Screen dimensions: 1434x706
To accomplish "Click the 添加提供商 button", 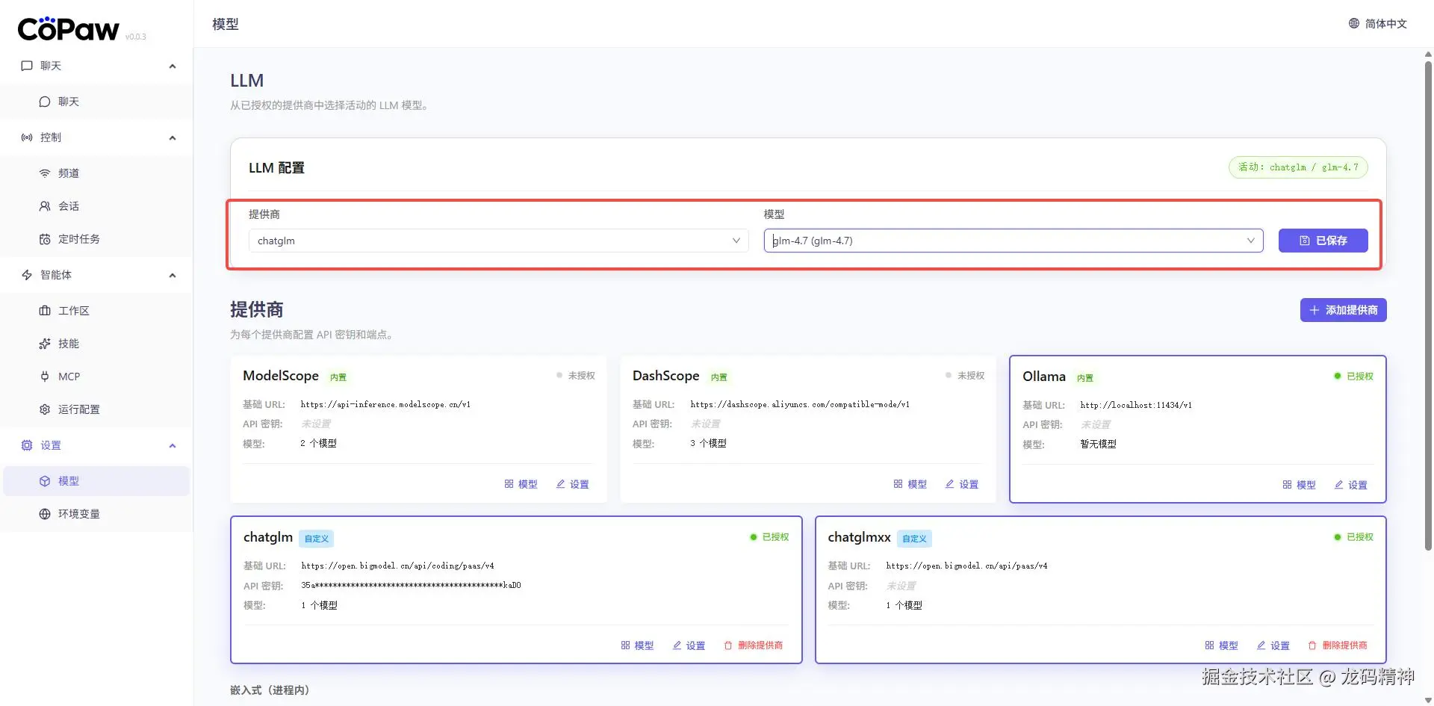I will click(x=1343, y=310).
